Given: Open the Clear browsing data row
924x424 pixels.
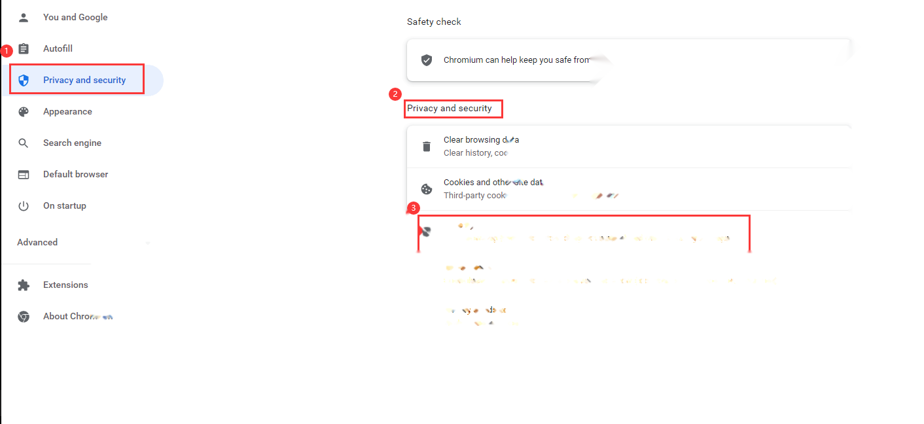Looking at the screenshot, I should tap(628, 147).
